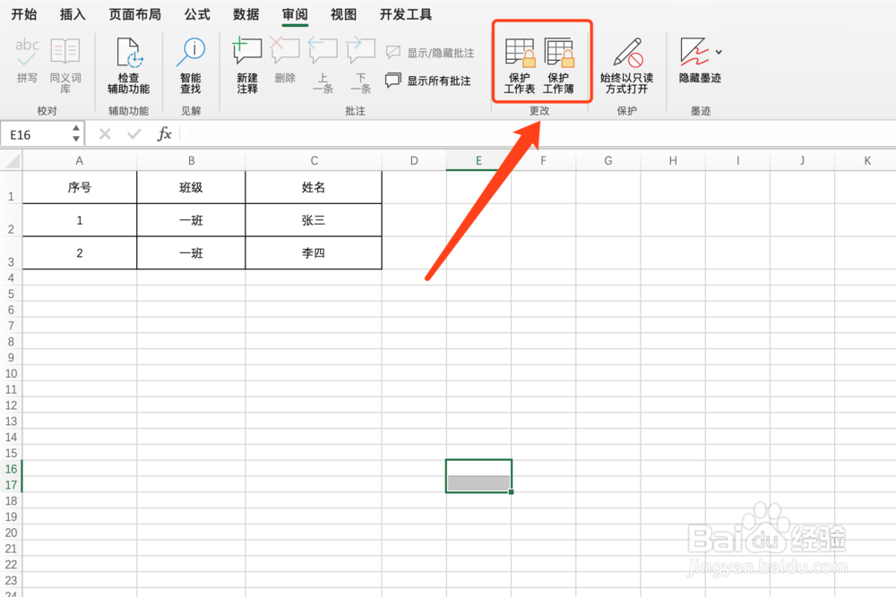The image size is (896, 597).
Task: Select the cell containing 李四
Action: [314, 252]
